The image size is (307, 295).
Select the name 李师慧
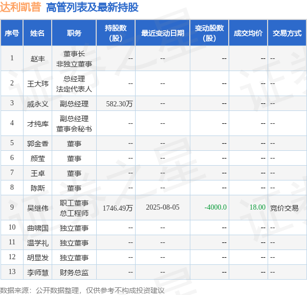(37, 273)
